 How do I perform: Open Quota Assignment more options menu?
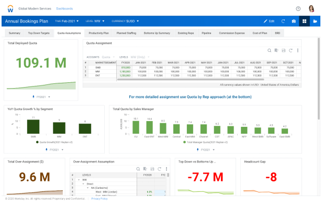pyautogui.click(x=297, y=50)
